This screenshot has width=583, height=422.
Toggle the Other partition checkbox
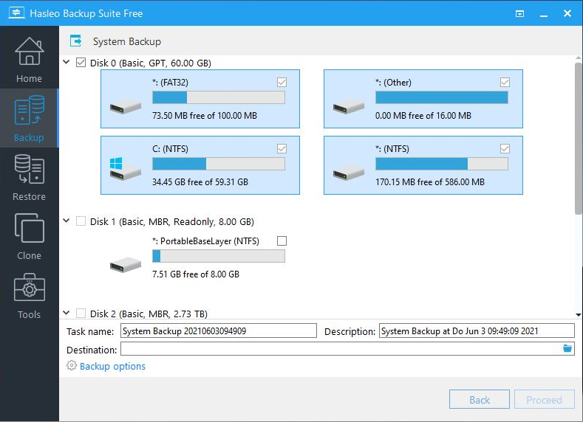[x=505, y=82]
